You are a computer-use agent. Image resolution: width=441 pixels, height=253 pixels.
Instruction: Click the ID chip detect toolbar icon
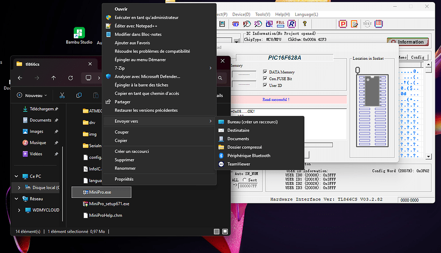point(235,24)
